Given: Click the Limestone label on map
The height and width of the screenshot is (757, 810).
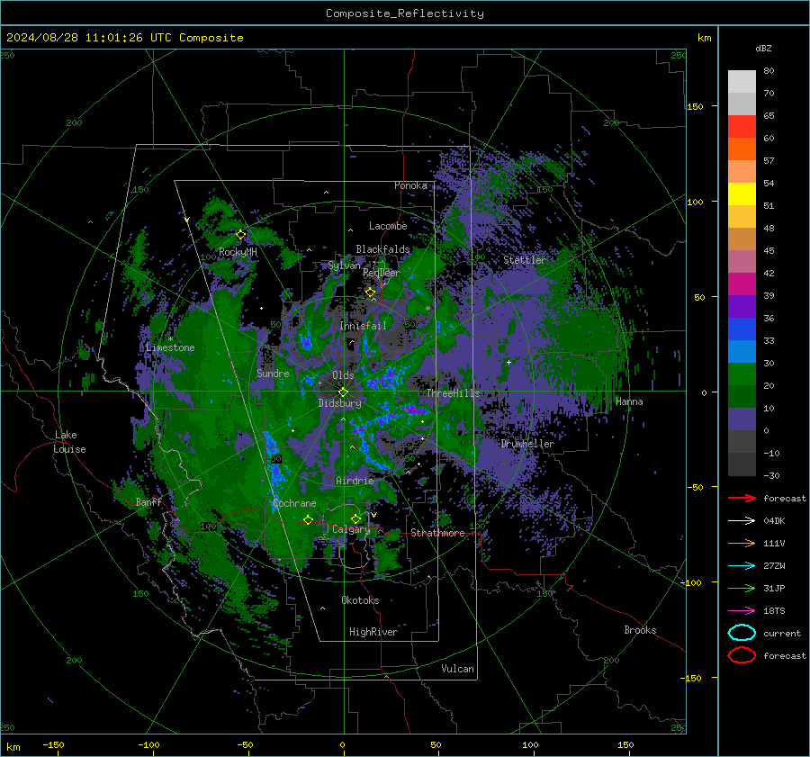Looking at the screenshot, I should pyautogui.click(x=170, y=347).
